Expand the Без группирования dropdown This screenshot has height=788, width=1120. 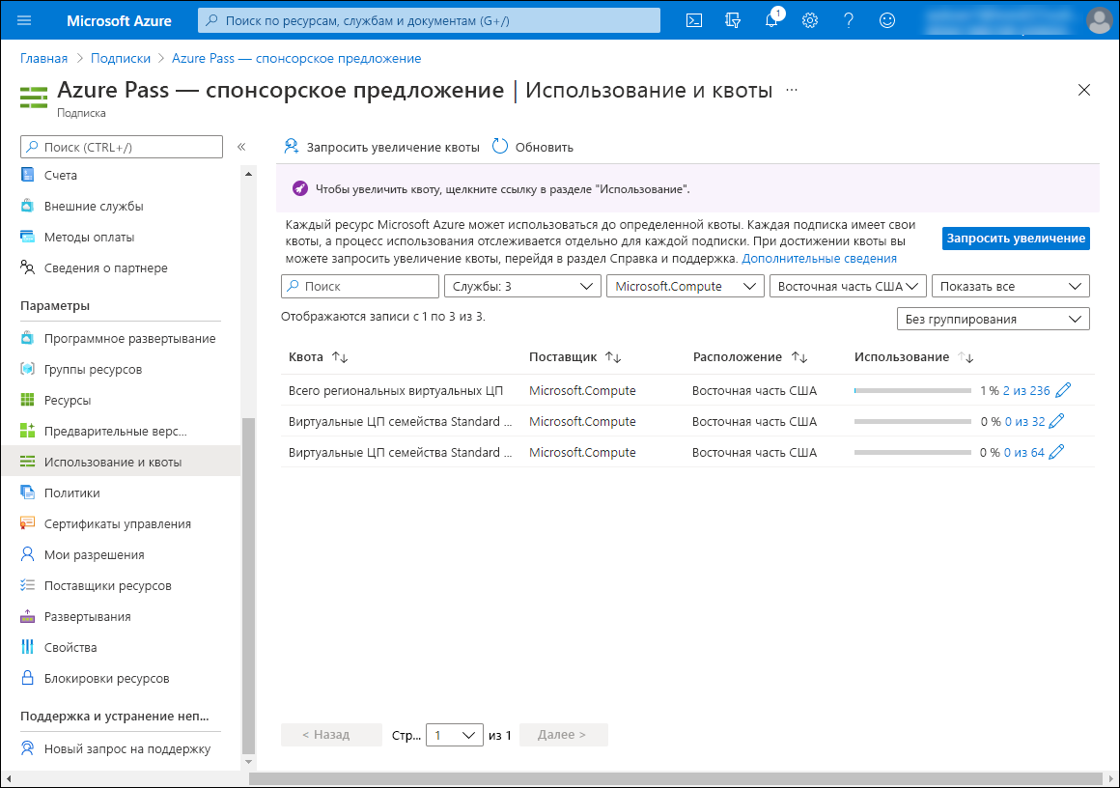[993, 319]
